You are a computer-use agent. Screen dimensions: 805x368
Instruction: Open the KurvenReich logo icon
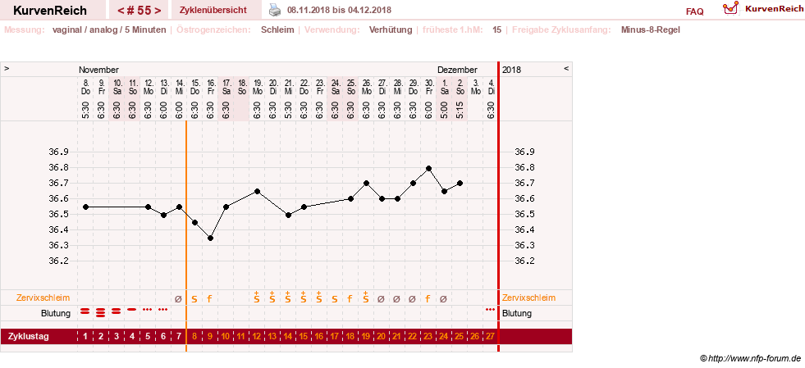730,7
